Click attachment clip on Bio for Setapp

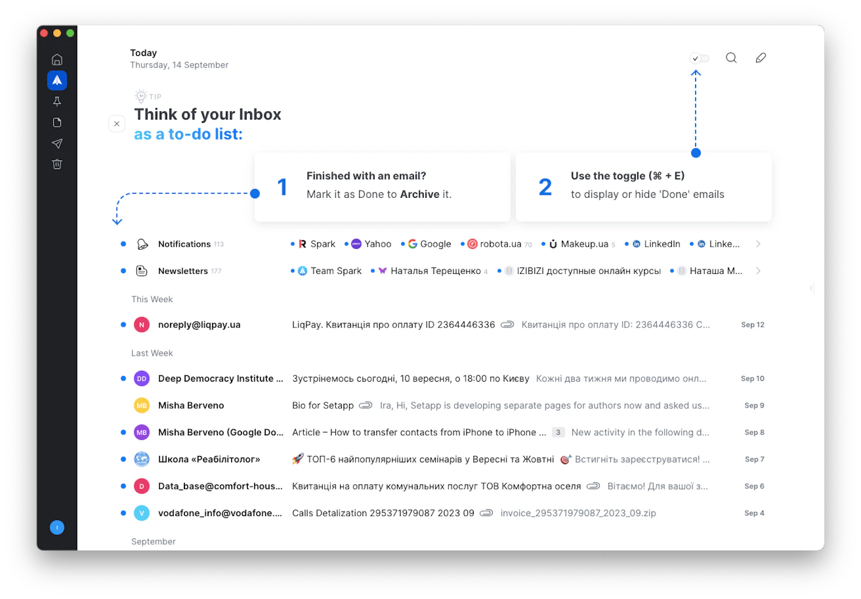(x=365, y=405)
